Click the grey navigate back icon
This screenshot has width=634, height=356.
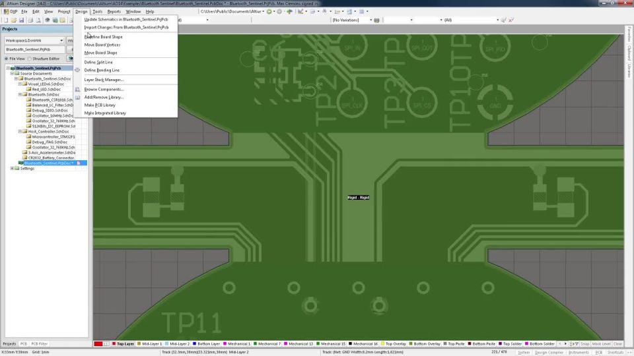[279, 12]
